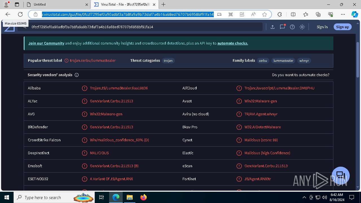Image resolution: width=361 pixels, height=203 pixels.
Task: Open Browser essentials heart icon
Action: click(x=331, y=14)
